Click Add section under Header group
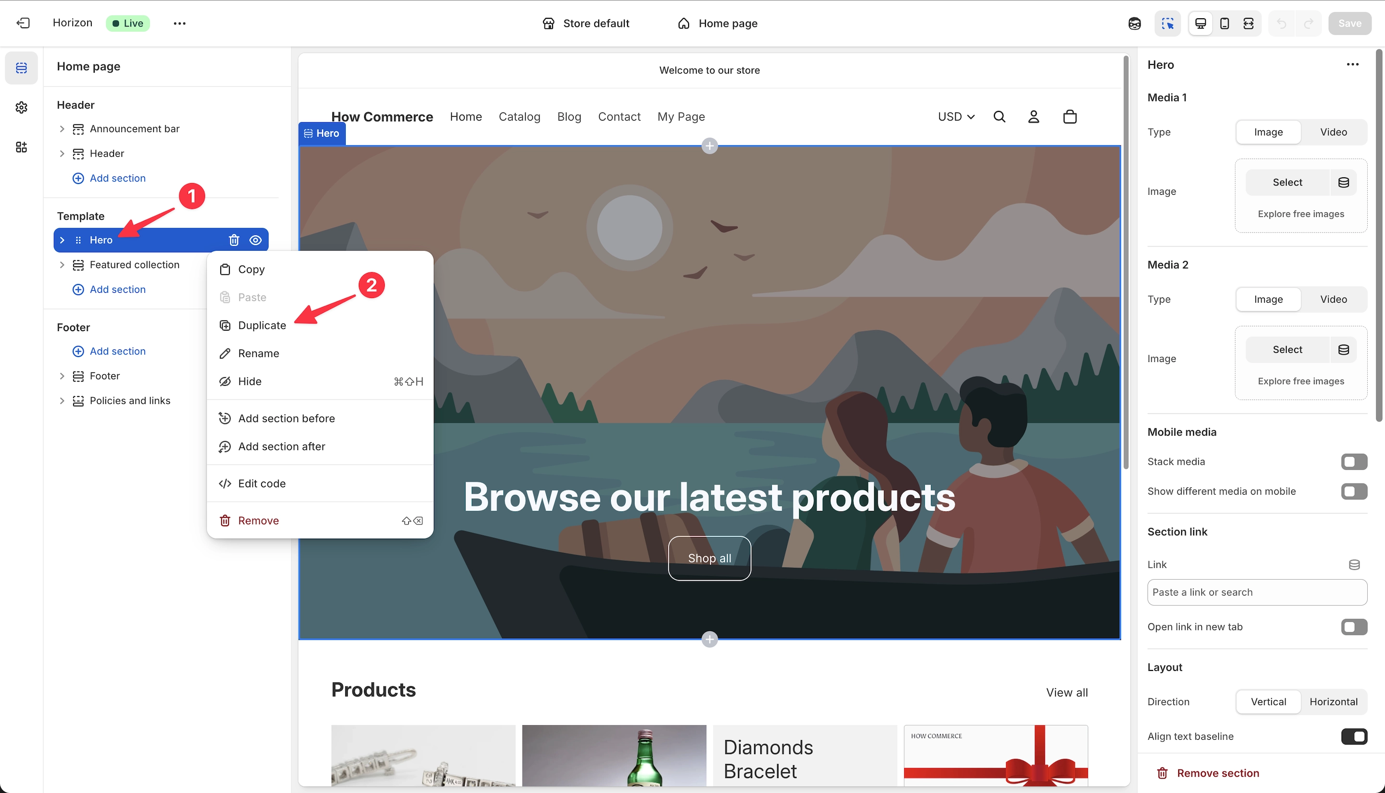 coord(109,179)
